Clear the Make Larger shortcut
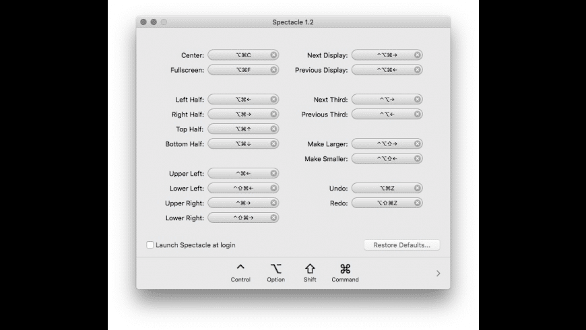 (418, 144)
